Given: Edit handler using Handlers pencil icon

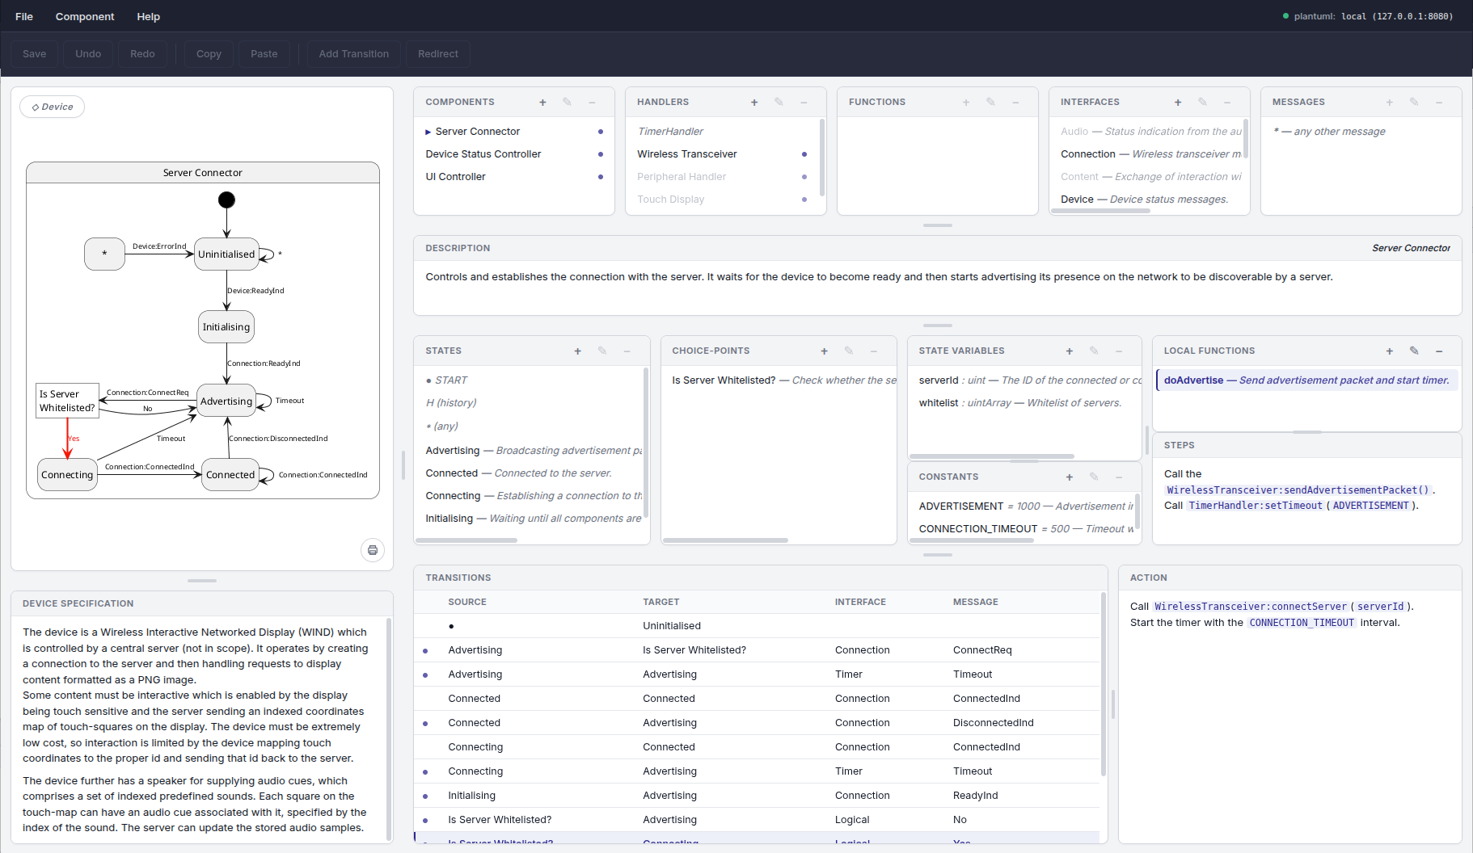Looking at the screenshot, I should [779, 103].
